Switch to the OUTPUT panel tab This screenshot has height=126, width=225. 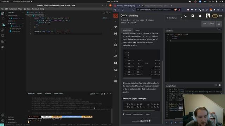pos(40,94)
